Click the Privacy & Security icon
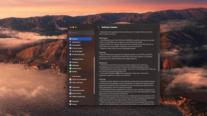This screenshot has width=207, height=116. point(71,54)
